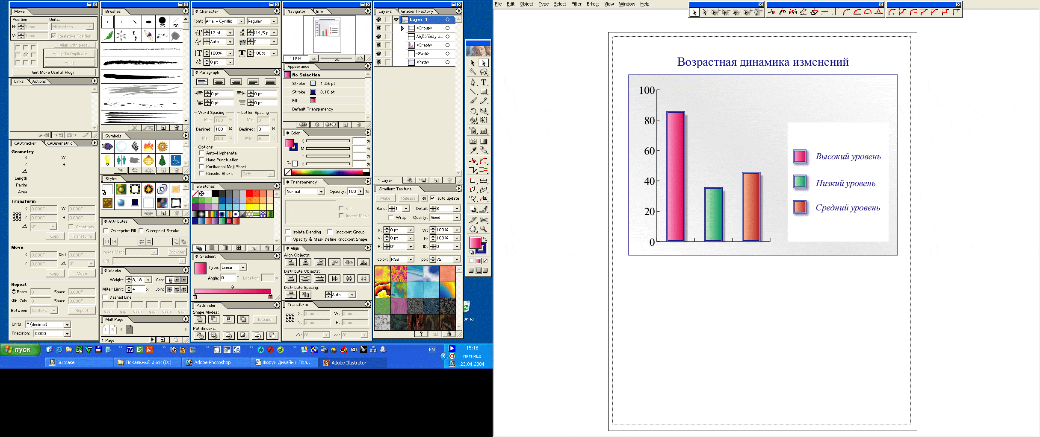Toggle visibility eye for Layer 1
Image resolution: width=1040 pixels, height=437 pixels.
(378, 20)
